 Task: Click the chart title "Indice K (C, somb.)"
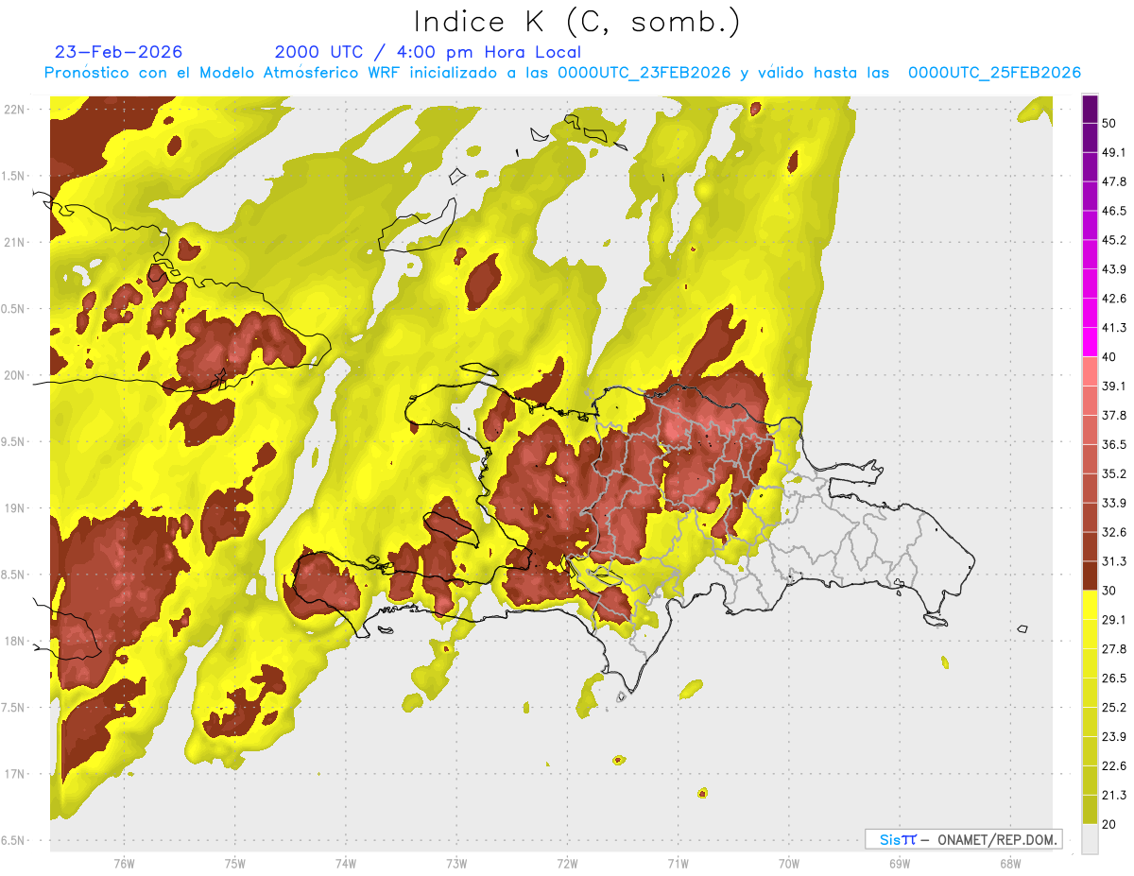point(576,22)
